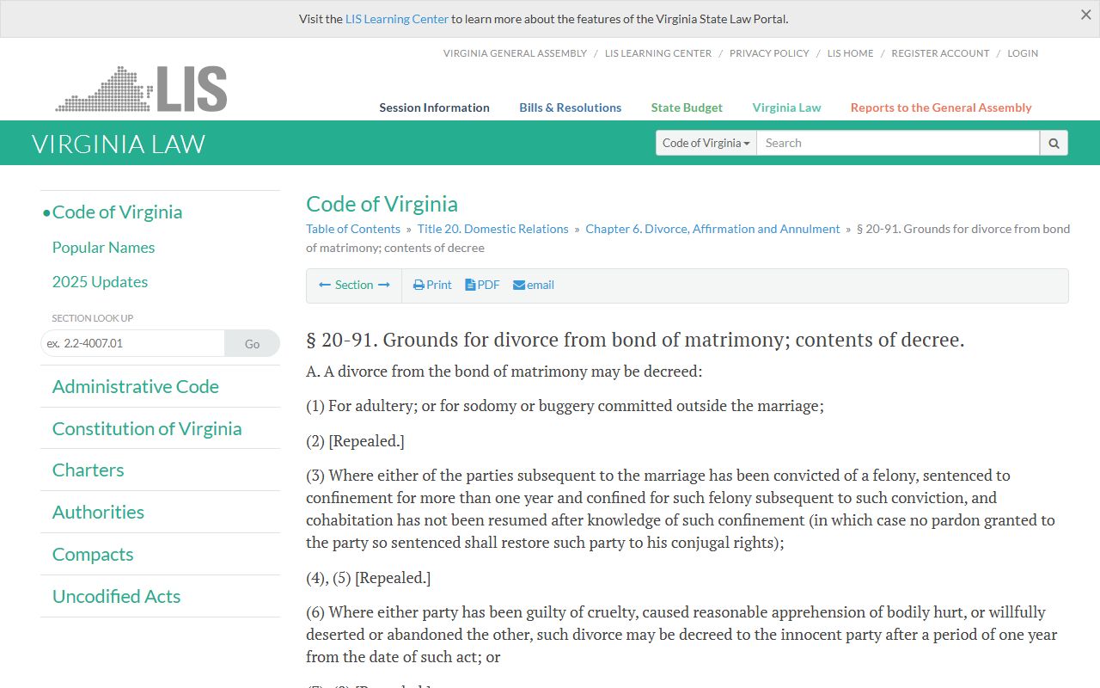Click the § 20-91 section heading text
The height and width of the screenshot is (688, 1100).
[635, 340]
